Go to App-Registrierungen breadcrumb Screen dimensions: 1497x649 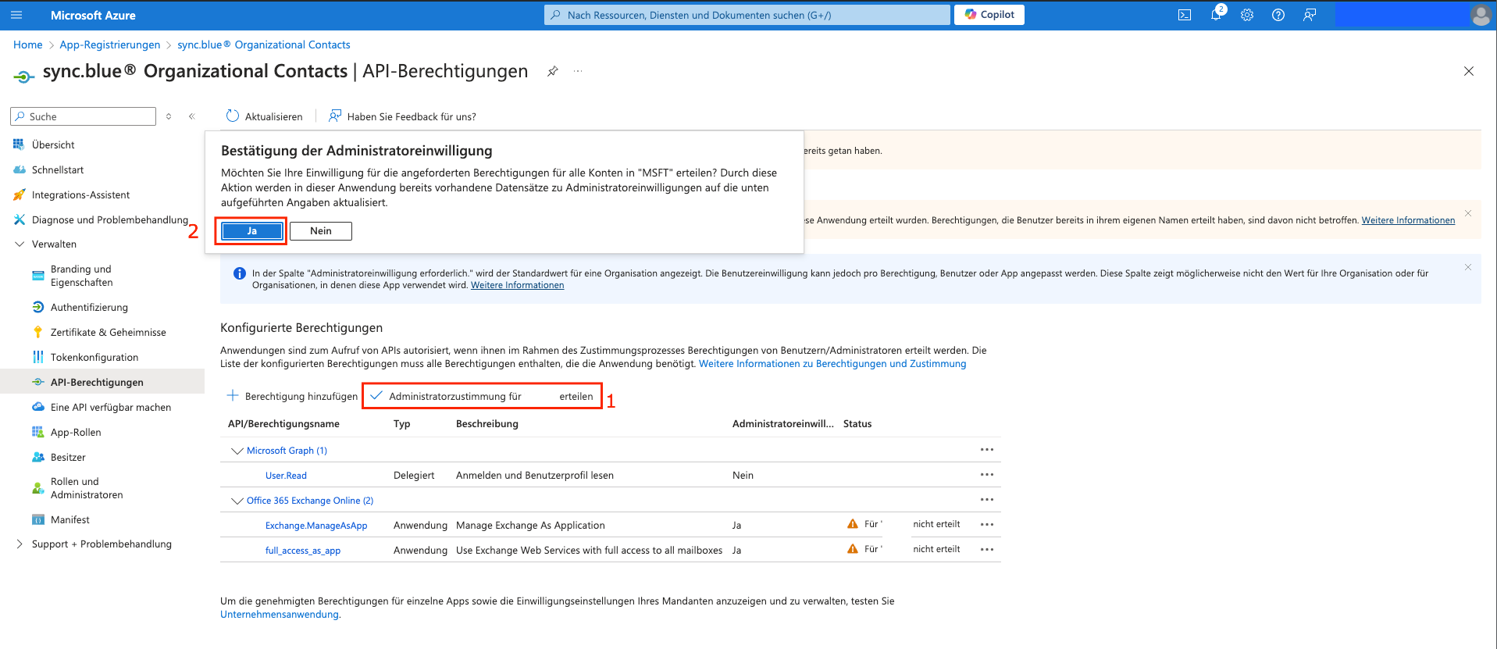click(110, 45)
